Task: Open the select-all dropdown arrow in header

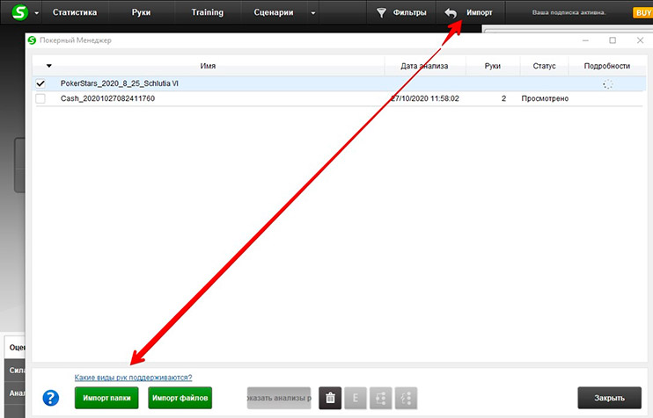Action: [48, 66]
